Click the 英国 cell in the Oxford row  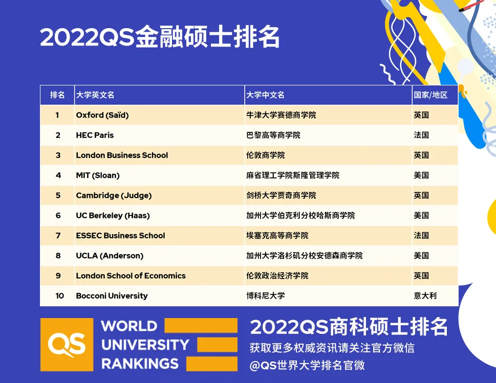coord(435,115)
